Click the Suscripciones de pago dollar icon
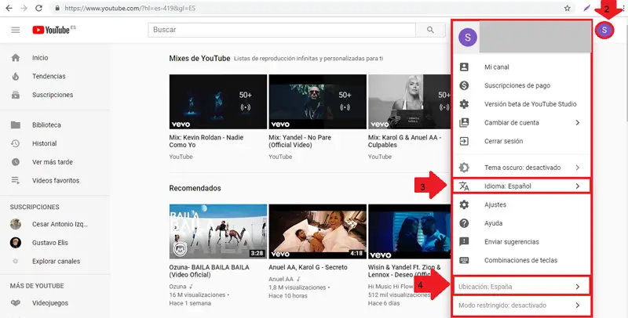The height and width of the screenshot is (318, 628). pos(464,85)
